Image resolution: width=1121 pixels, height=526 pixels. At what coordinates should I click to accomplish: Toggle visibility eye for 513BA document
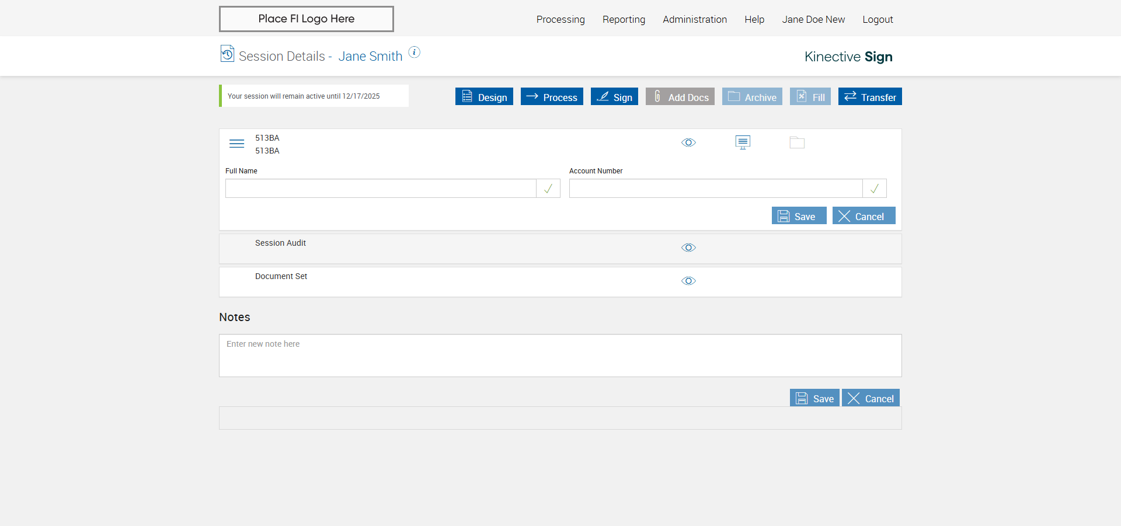coord(688,142)
